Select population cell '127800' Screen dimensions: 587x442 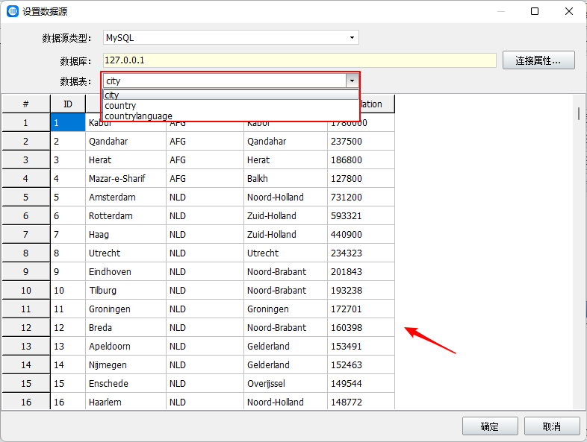[x=361, y=179]
